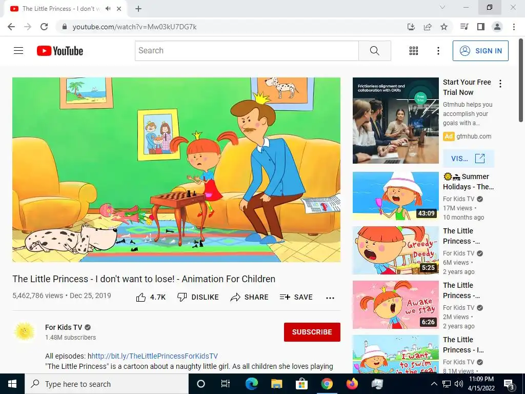
Task: Open the bit.ly TheLittlePrincessForKidsTV link
Action: [154, 356]
